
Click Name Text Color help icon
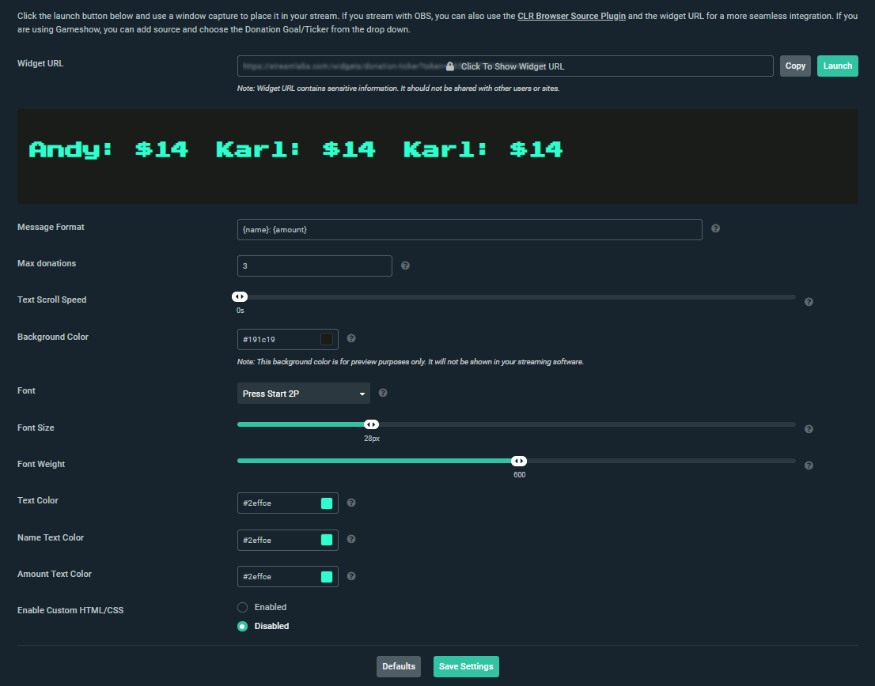(351, 539)
